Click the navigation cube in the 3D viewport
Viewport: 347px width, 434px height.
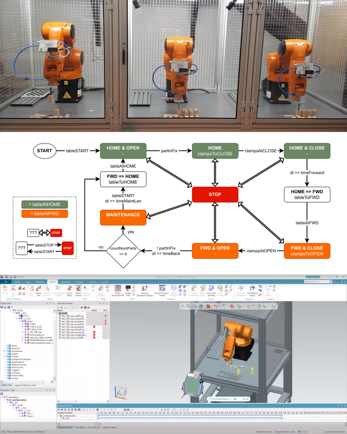pos(119,389)
